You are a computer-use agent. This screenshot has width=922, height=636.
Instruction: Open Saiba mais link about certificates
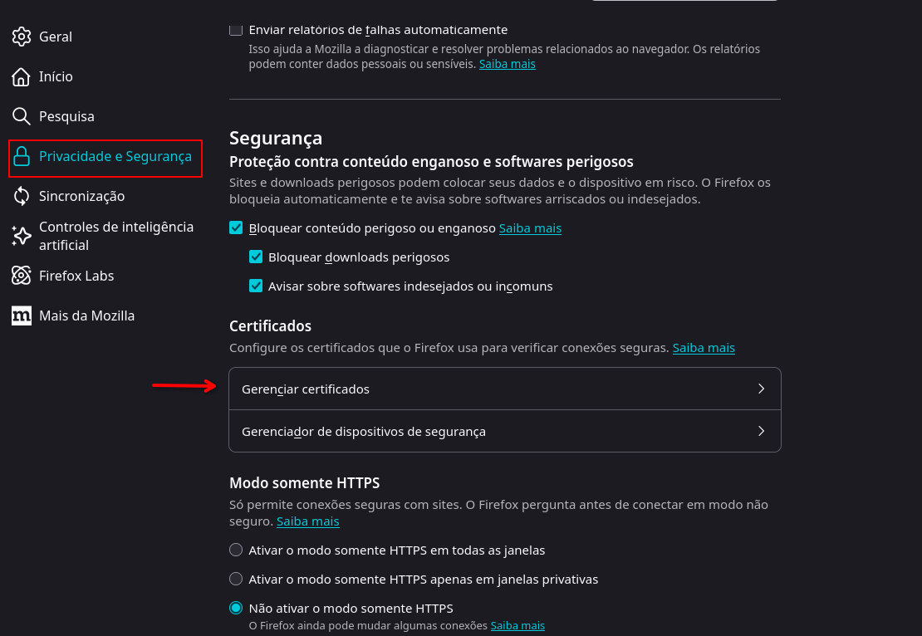coord(704,348)
